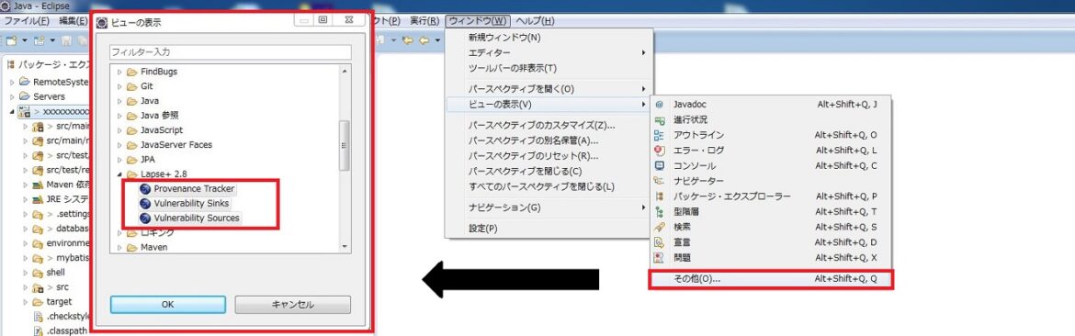Open the エディター submenu

point(549,52)
